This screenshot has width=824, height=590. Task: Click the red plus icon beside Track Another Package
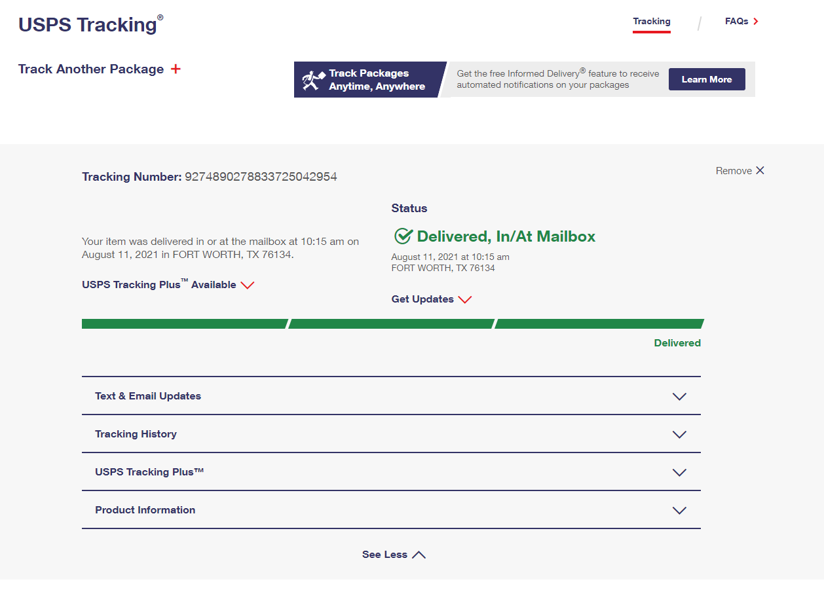point(176,69)
